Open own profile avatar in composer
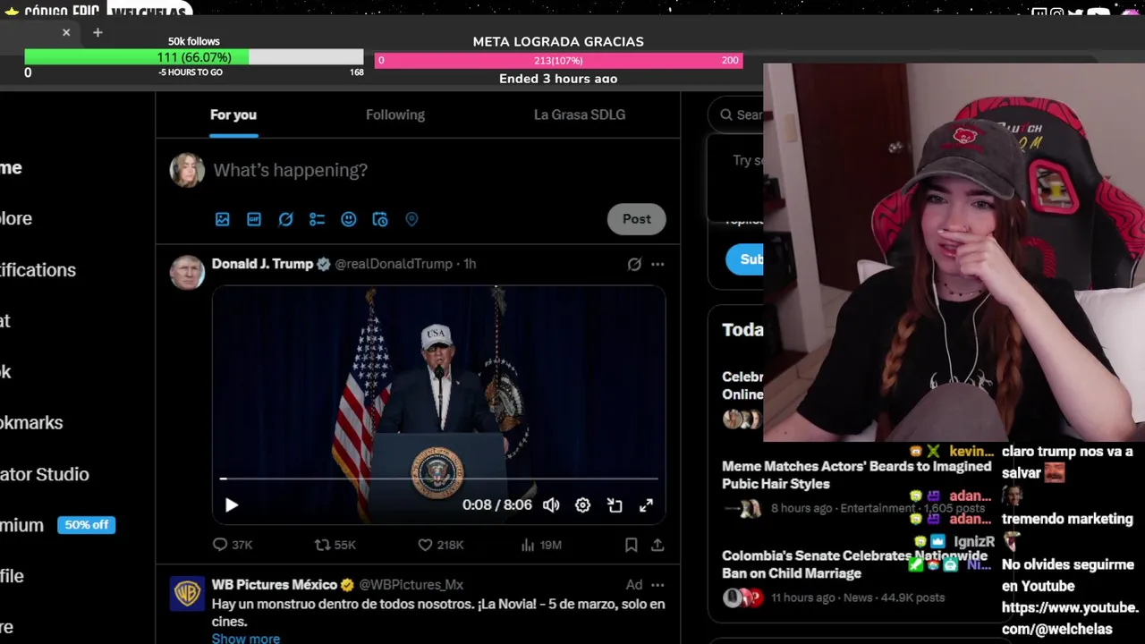Screen dimensions: 1145x644 (x=187, y=170)
